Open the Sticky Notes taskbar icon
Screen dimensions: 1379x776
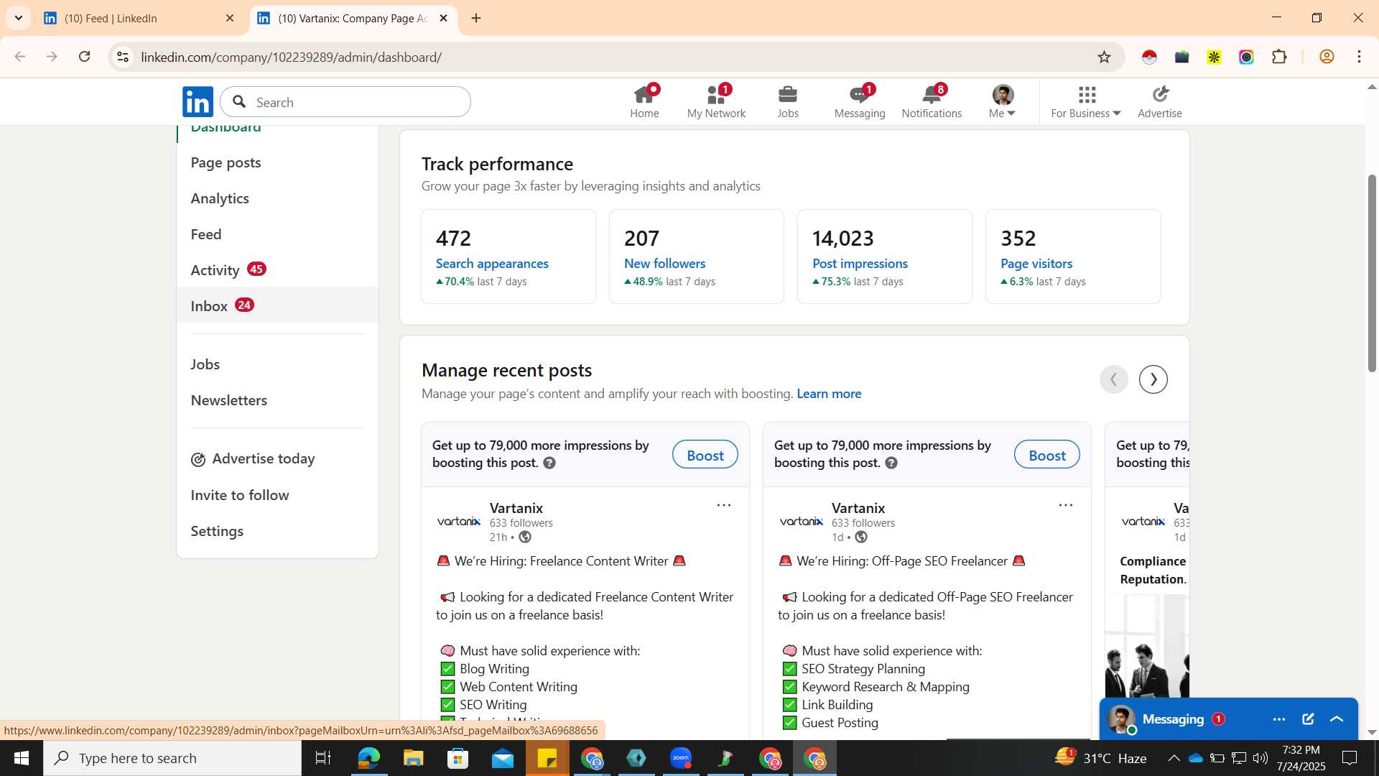pos(547,758)
